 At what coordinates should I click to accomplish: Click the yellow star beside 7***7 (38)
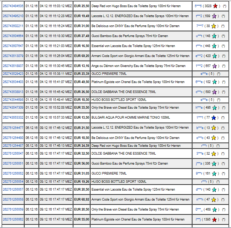pos(214,26)
